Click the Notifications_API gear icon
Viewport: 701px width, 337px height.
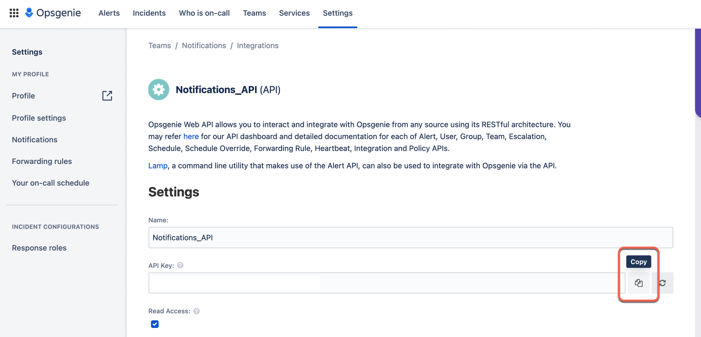159,90
